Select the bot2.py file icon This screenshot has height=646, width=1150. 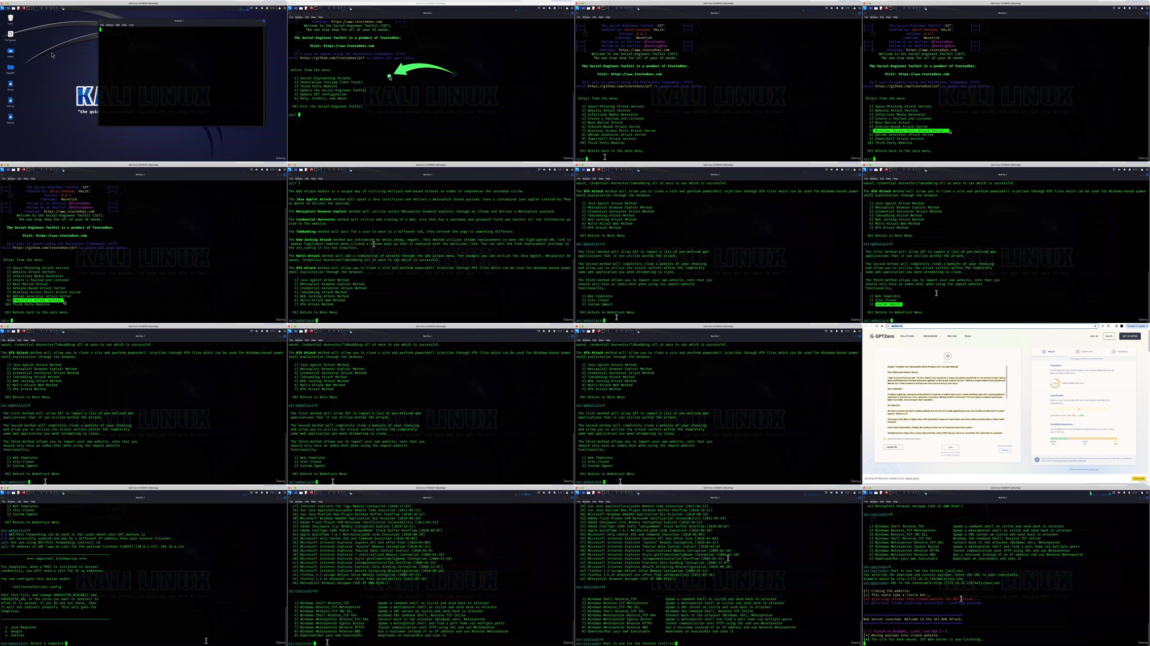(11, 100)
